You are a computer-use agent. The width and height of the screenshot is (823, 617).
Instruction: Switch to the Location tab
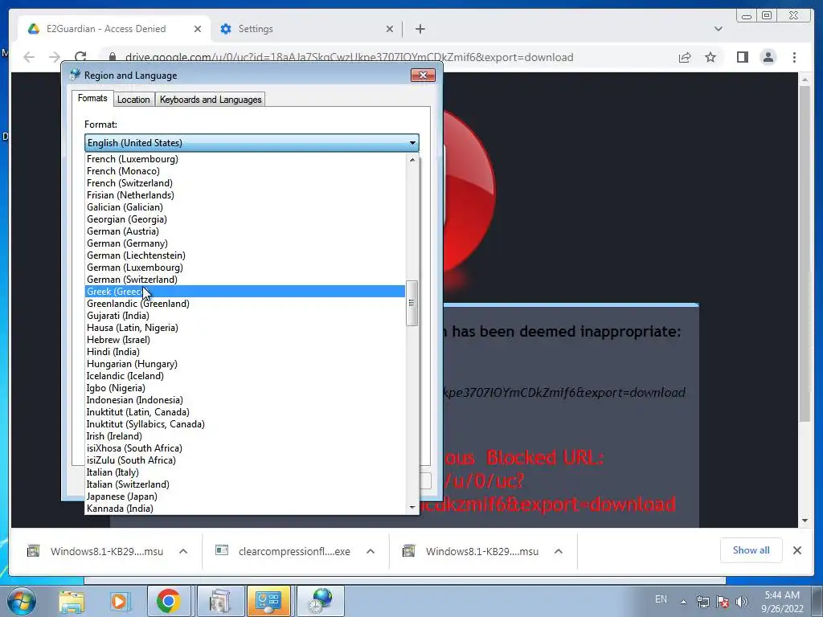(133, 100)
